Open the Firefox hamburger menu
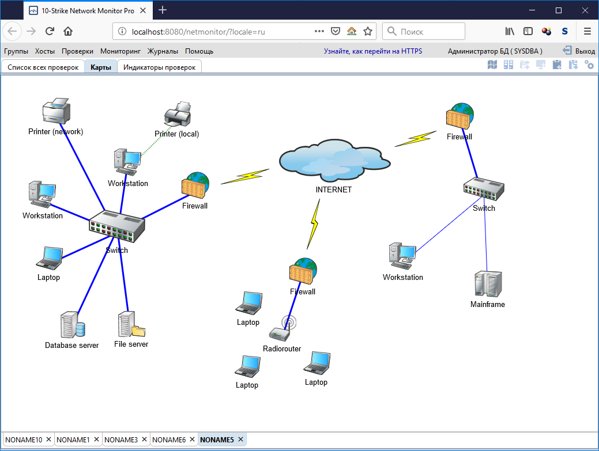 [587, 31]
